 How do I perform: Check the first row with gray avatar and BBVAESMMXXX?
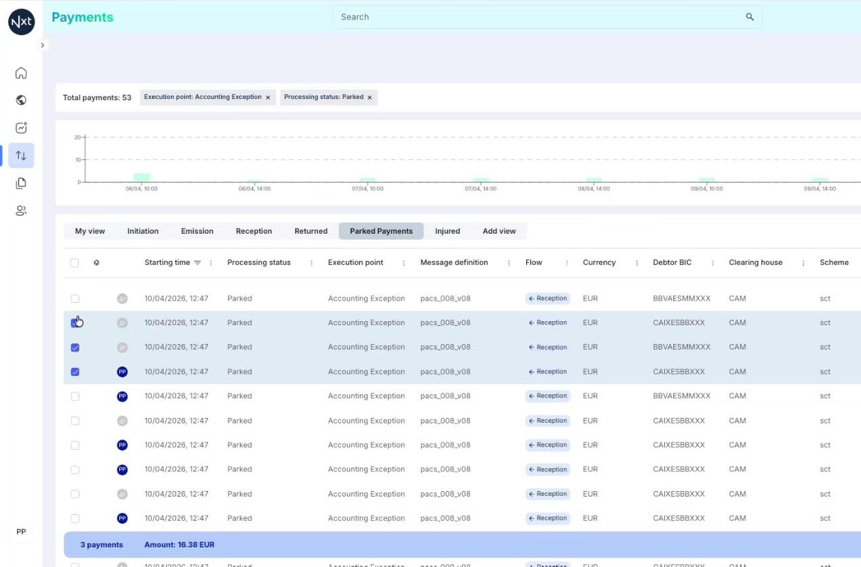click(75, 298)
